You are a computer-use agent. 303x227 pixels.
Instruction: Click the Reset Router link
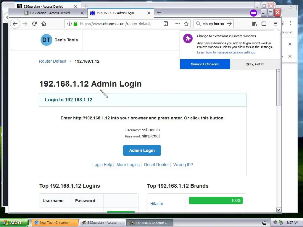(x=157, y=165)
